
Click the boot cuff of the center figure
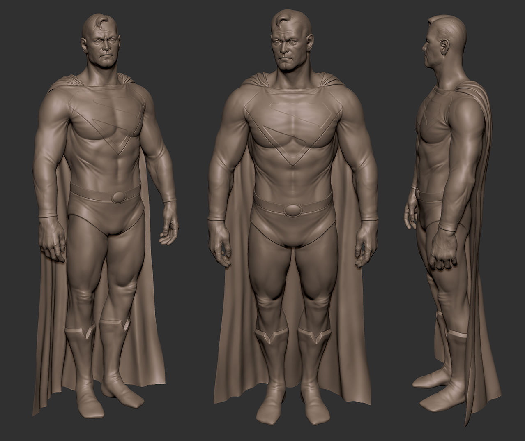269,333
